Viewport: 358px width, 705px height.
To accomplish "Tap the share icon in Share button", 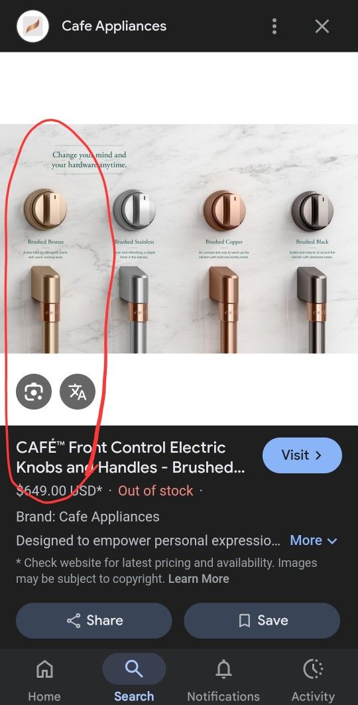I will click(x=74, y=621).
